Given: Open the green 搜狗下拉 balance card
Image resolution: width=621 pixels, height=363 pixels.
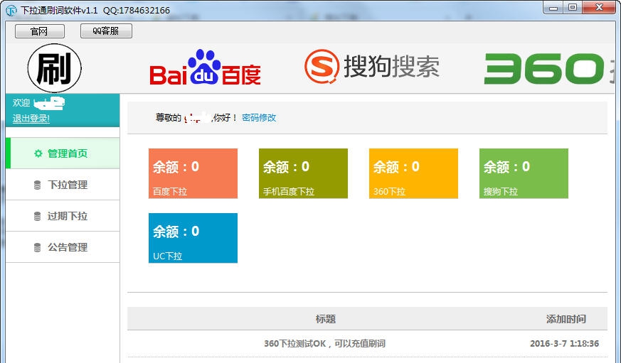Looking at the screenshot, I should pyautogui.click(x=524, y=173).
